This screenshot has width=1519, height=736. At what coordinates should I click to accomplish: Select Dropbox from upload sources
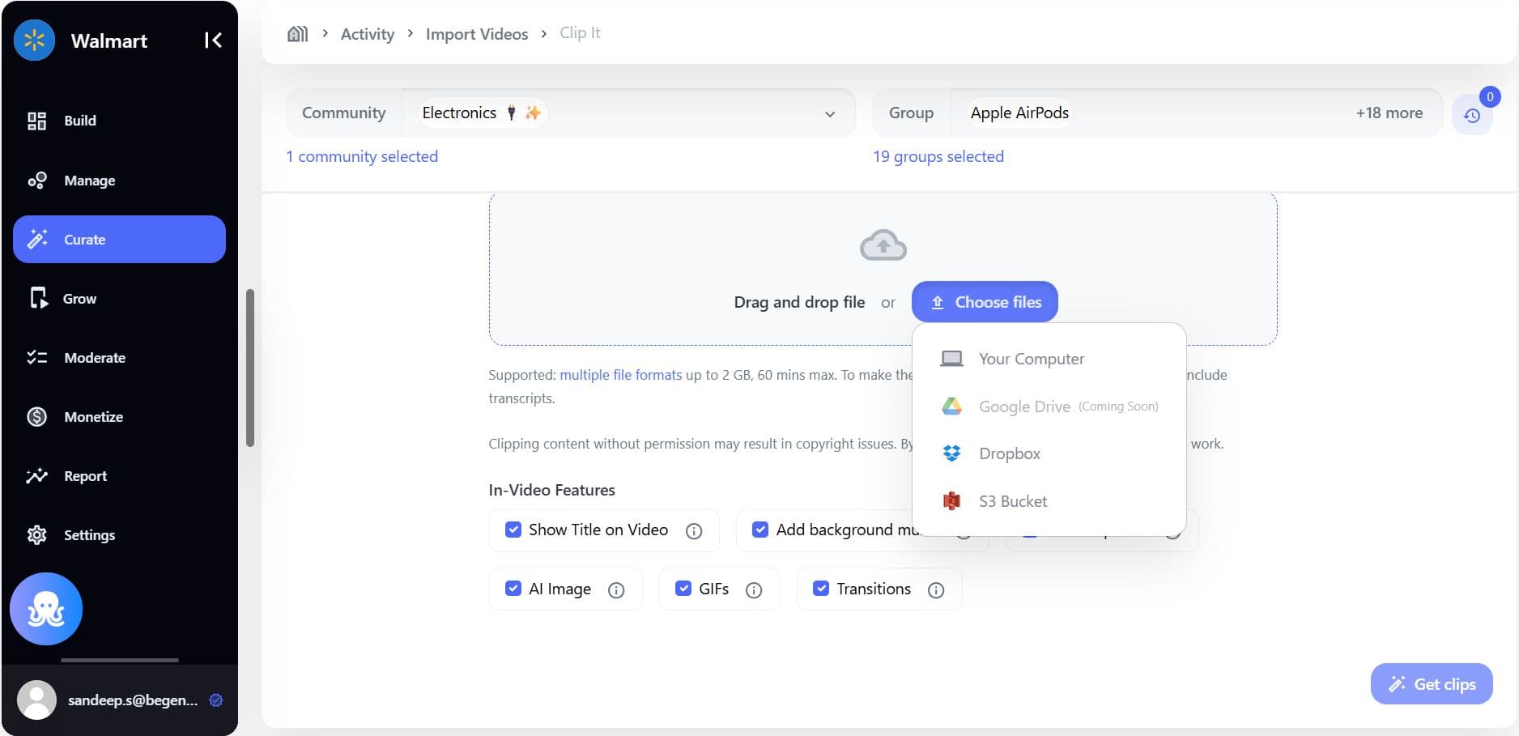(x=1049, y=453)
